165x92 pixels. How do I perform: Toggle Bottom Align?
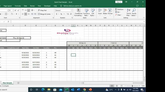click(29, 10)
